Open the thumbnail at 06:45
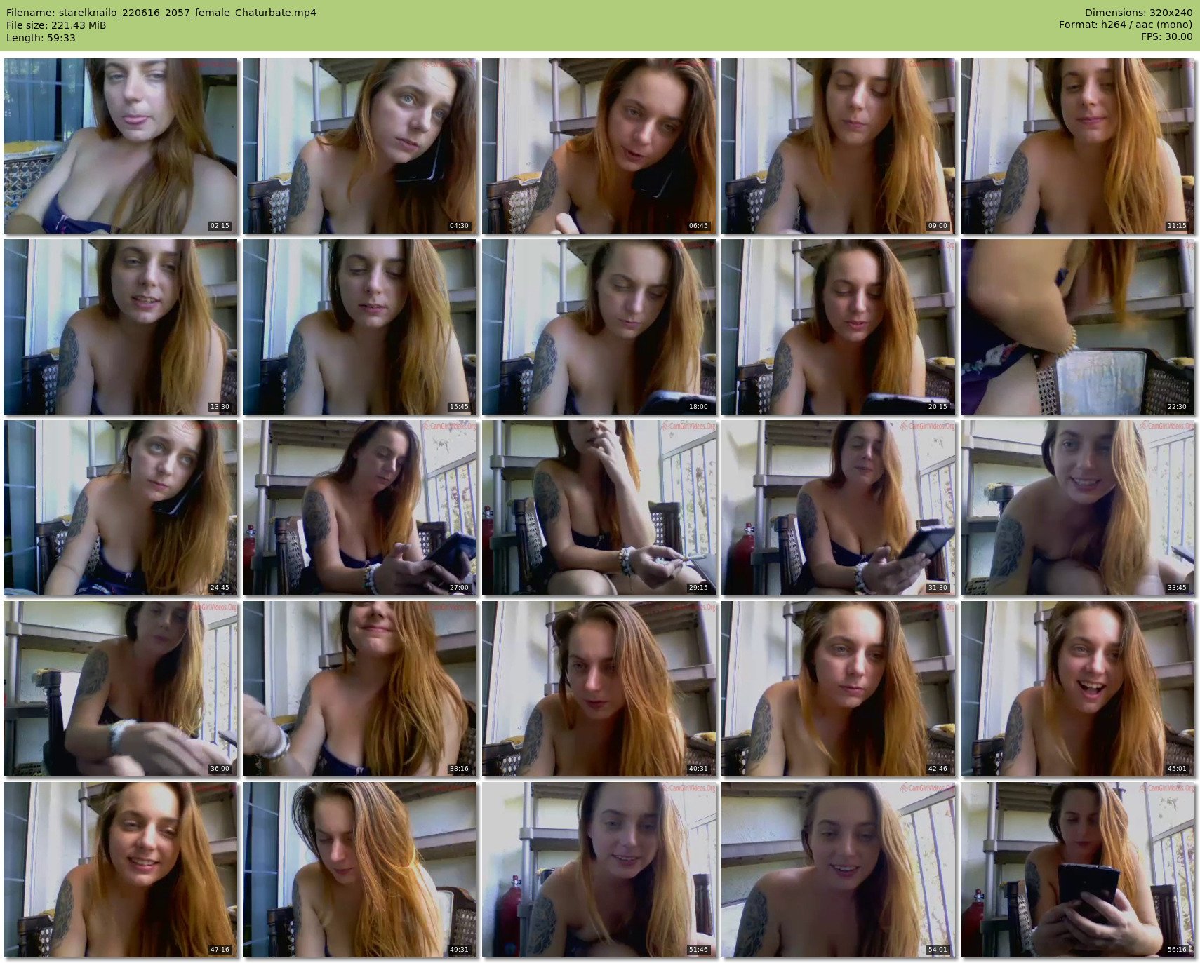The height and width of the screenshot is (963, 1200). pos(599,146)
